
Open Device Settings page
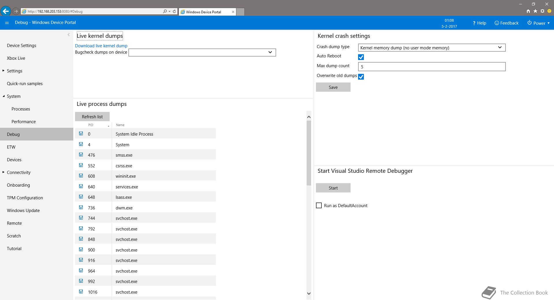[22, 46]
